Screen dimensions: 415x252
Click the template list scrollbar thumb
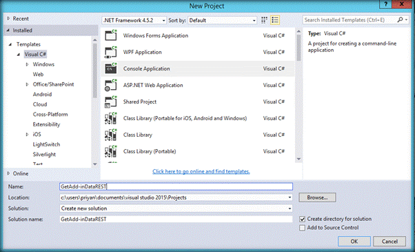pos(298,48)
